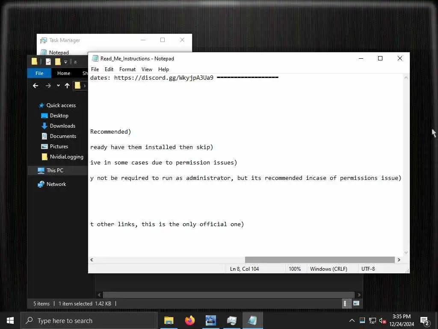The width and height of the screenshot is (438, 329).
Task: Open the Windows Start menu
Action: tap(10, 320)
